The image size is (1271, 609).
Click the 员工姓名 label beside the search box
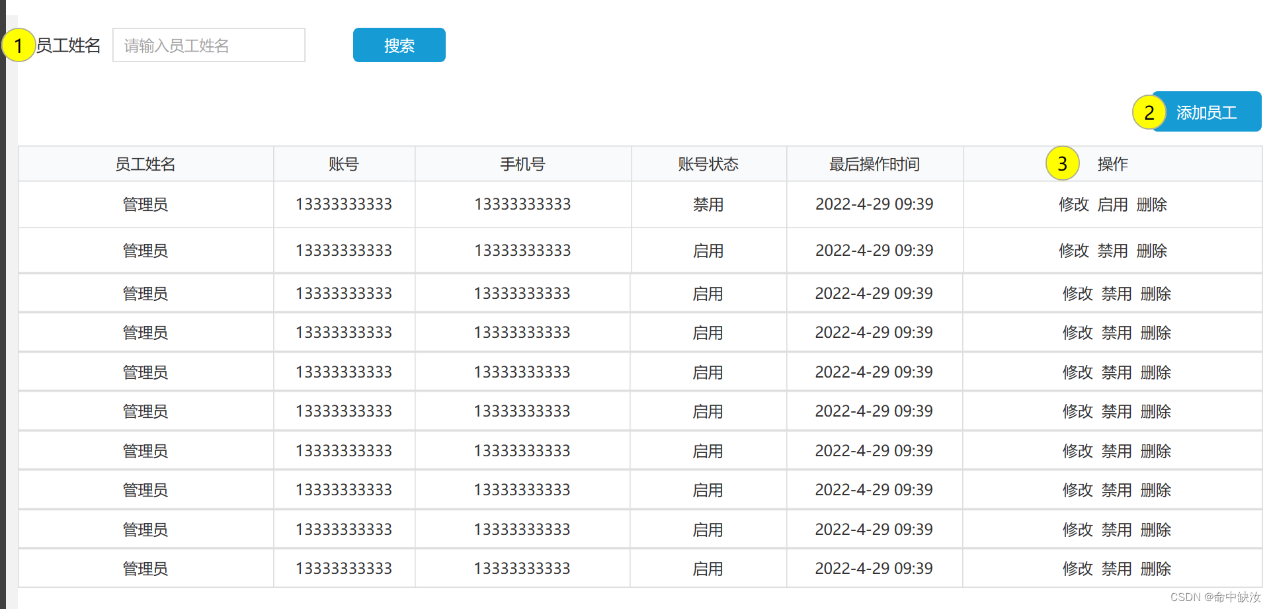point(68,45)
